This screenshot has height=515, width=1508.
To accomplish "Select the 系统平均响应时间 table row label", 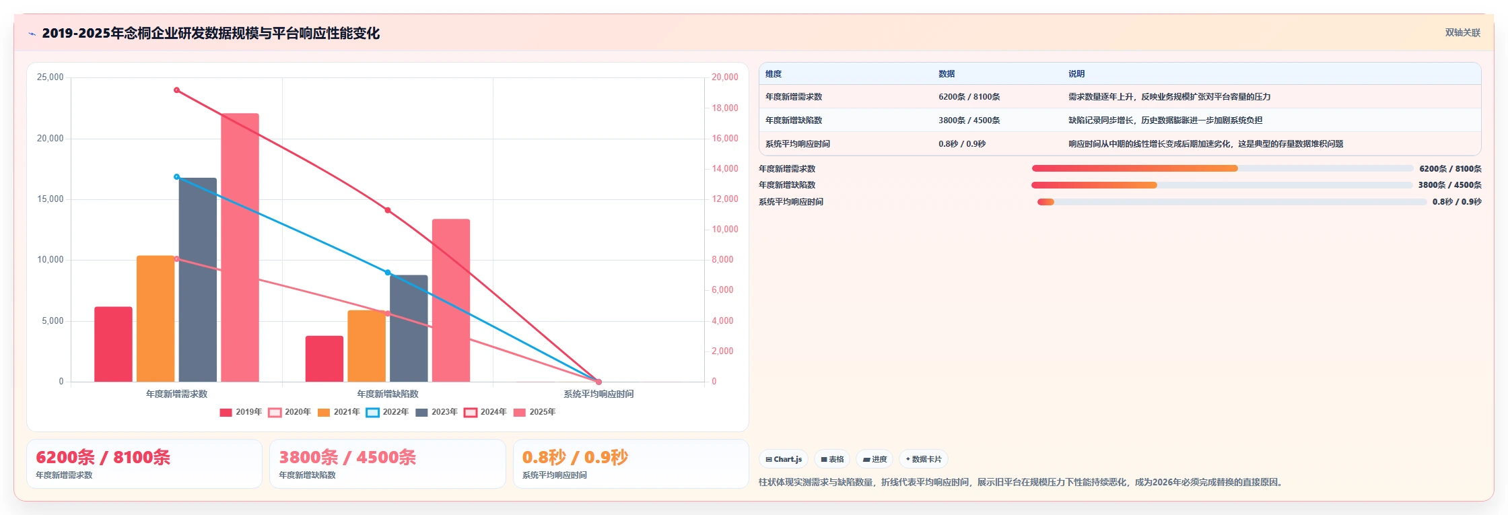I will pyautogui.click(x=798, y=144).
